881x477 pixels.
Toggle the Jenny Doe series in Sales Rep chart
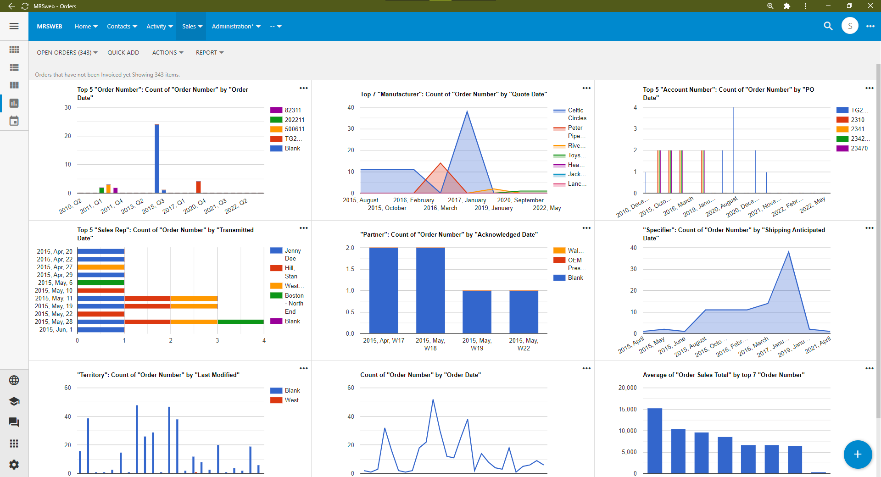[x=285, y=254]
